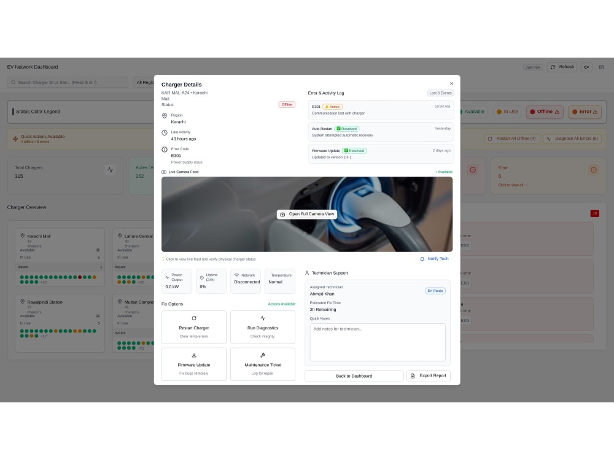Export Report from the dialog
Viewport: 614px width, 460px height.
[429, 375]
